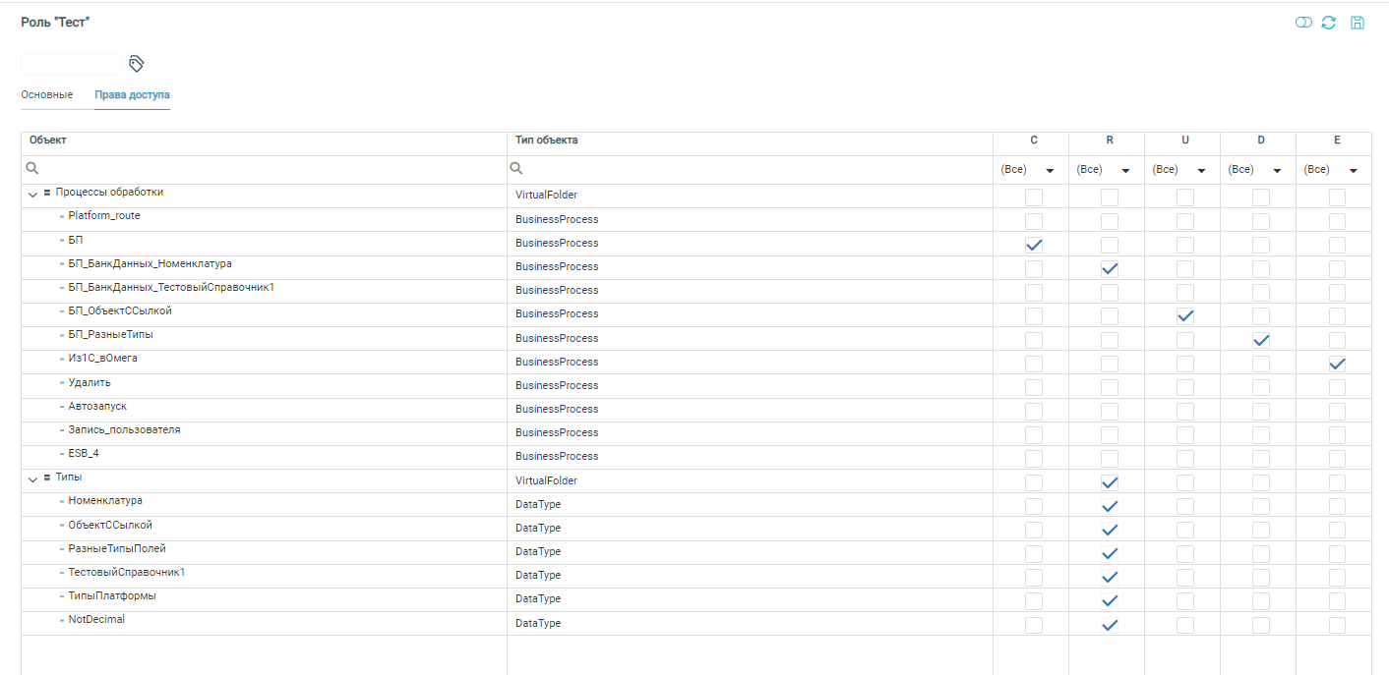Click the Объект column header
This screenshot has height=675, width=1389.
48,141
